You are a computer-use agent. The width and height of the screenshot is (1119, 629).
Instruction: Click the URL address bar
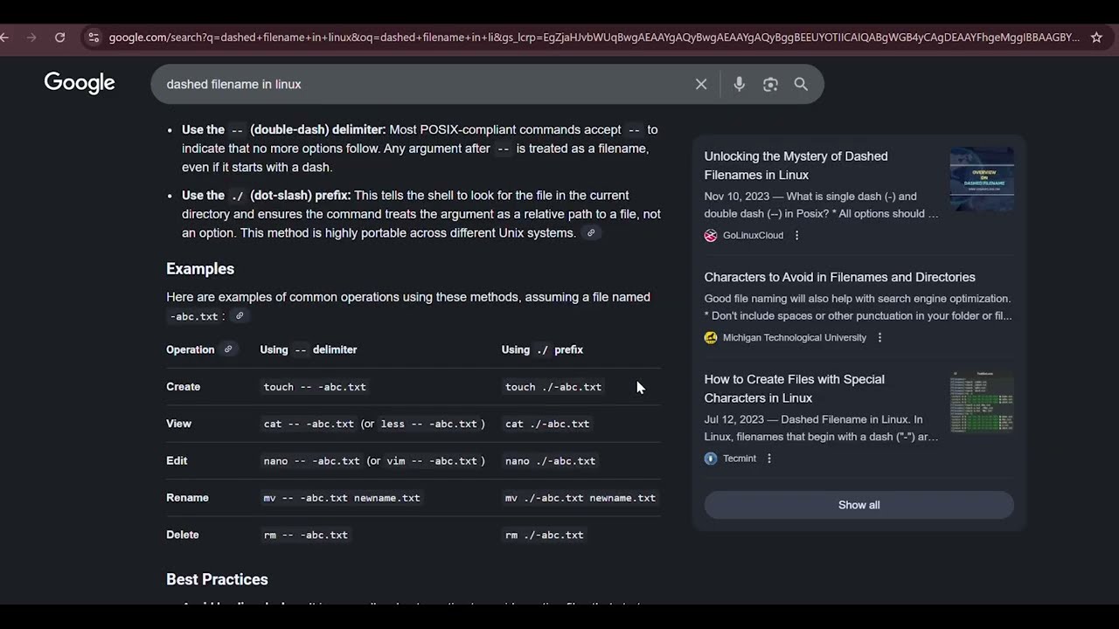pos(594,38)
